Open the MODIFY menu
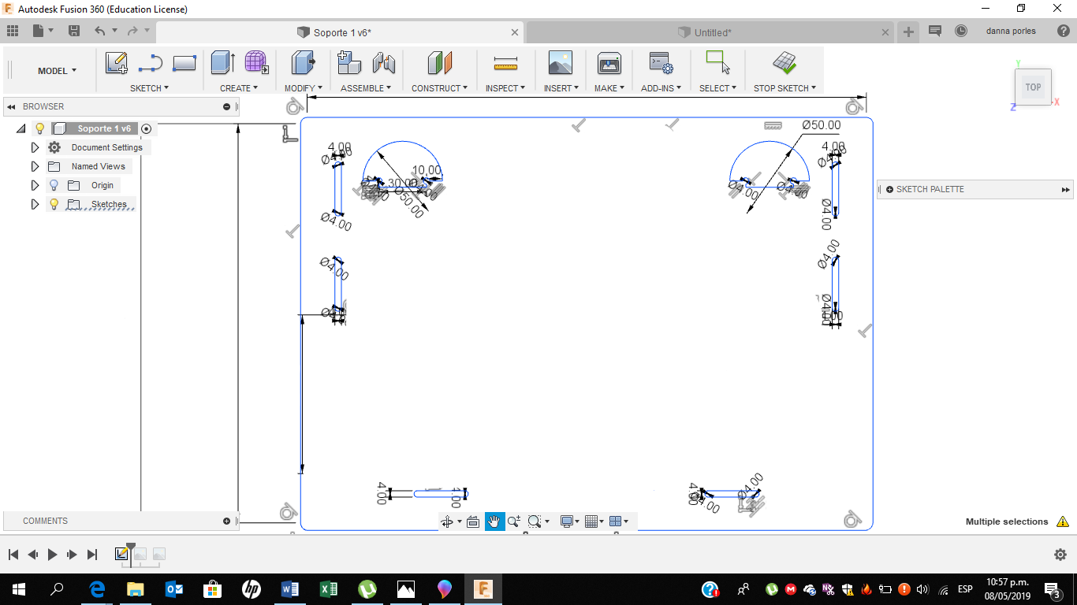Viewport: 1077px width, 605px height. [x=303, y=88]
